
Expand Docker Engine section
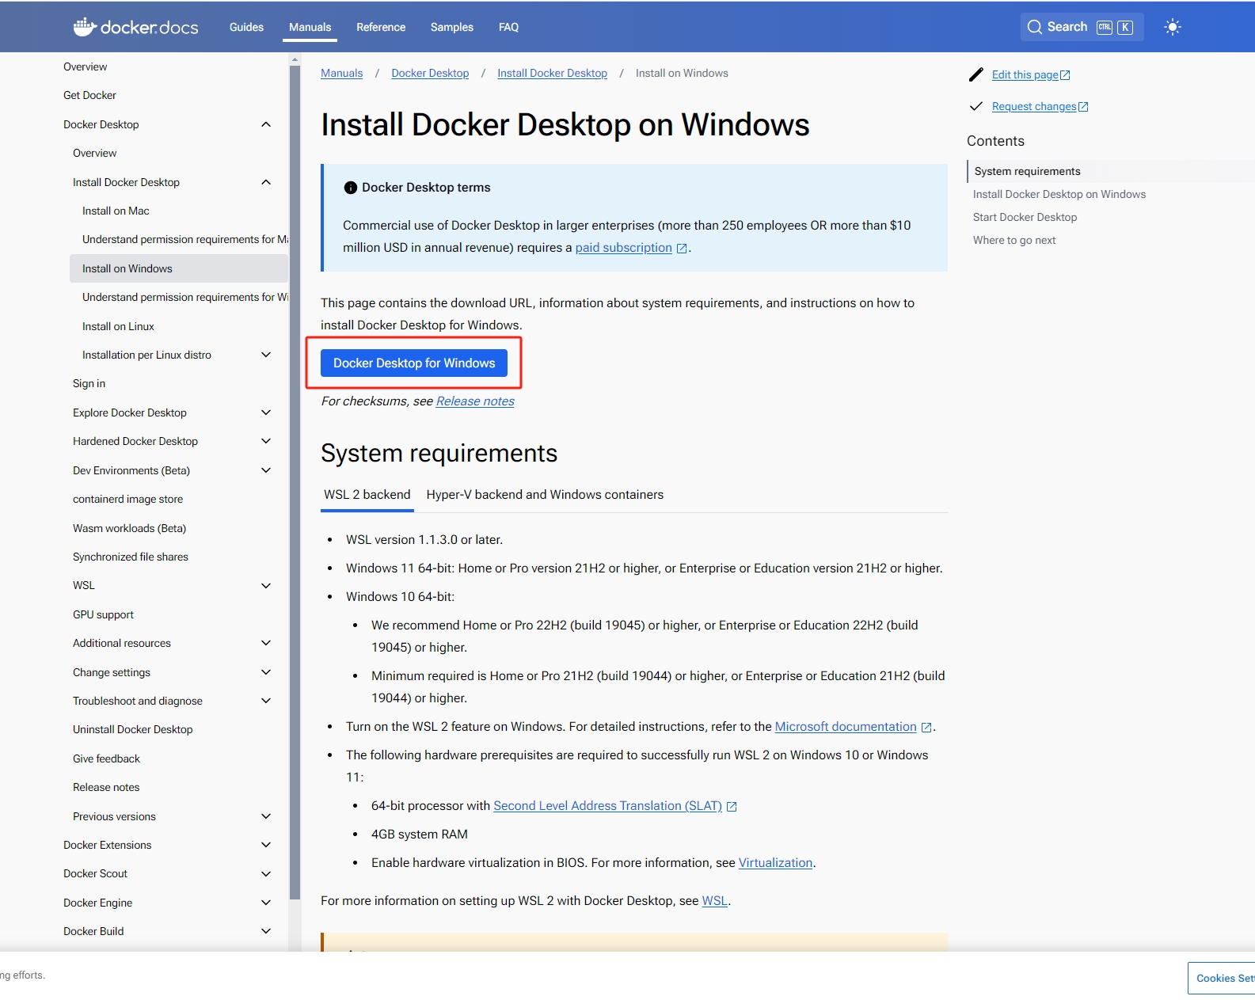click(x=266, y=903)
